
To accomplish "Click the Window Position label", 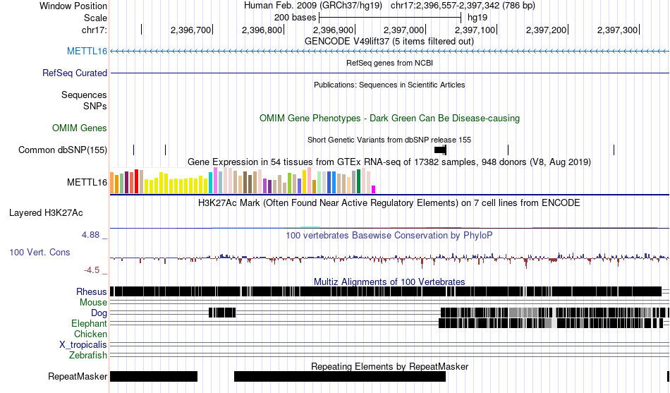I will click(73, 6).
